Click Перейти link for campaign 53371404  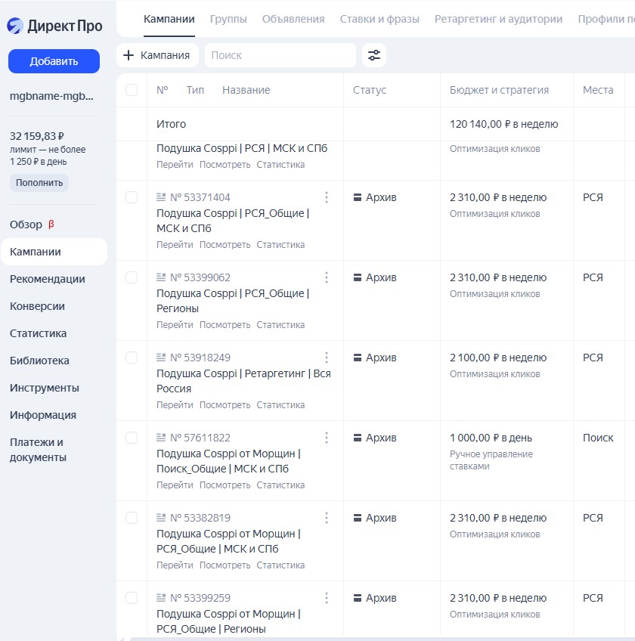[175, 245]
